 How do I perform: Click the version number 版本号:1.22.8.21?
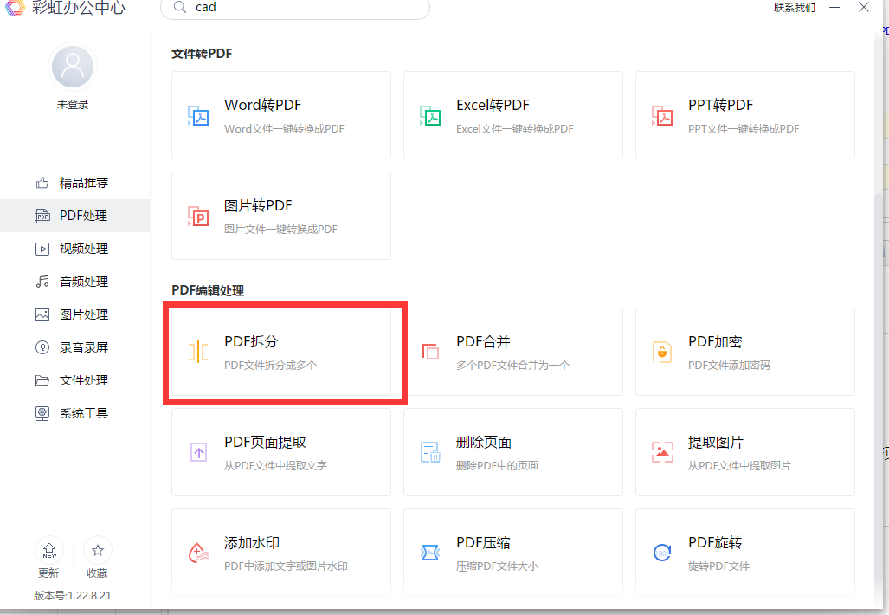tap(72, 596)
